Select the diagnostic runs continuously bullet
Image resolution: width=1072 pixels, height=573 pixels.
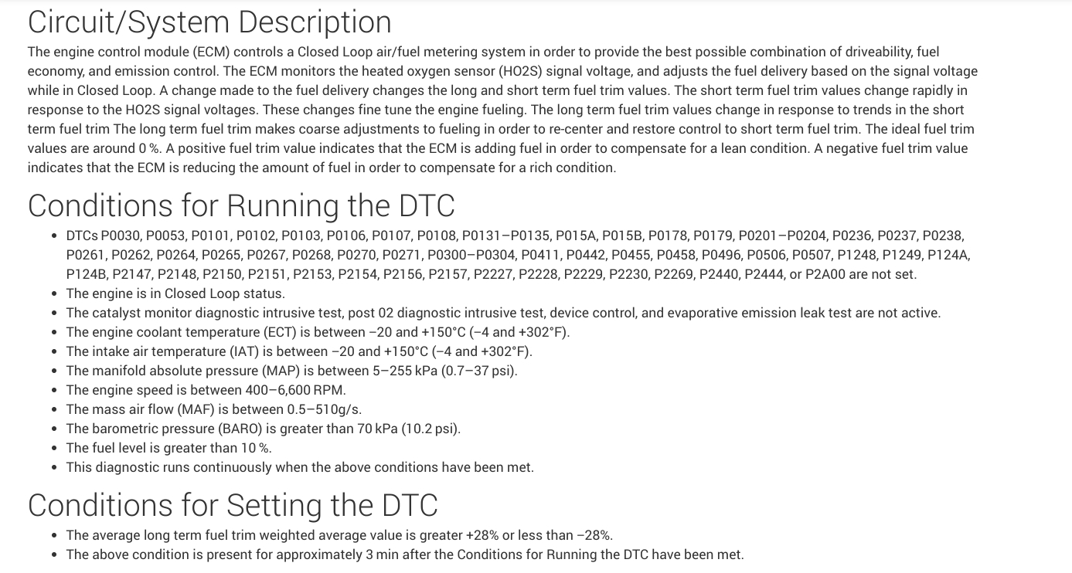click(x=300, y=467)
